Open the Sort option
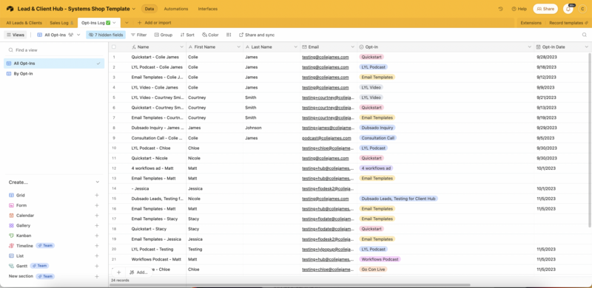This screenshot has height=288, width=592. tap(187, 35)
